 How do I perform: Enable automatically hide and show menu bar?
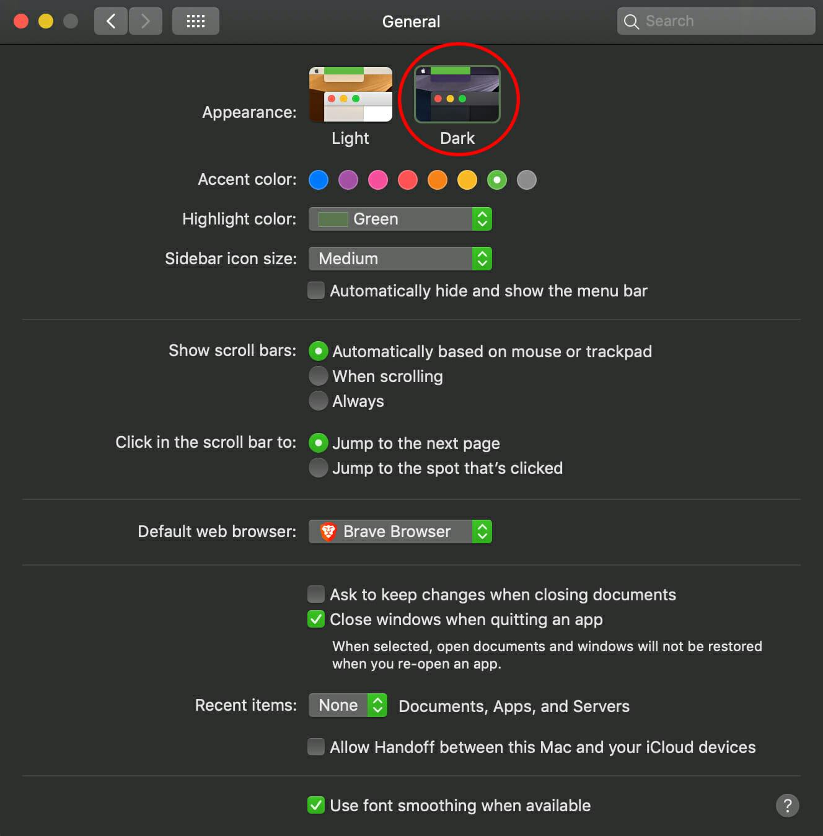click(316, 290)
